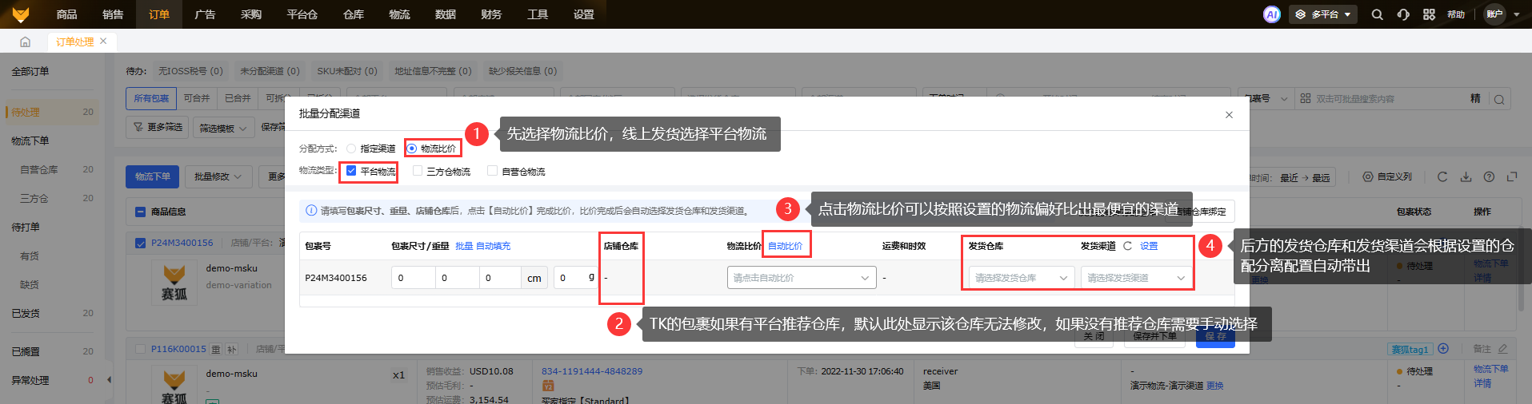Click the edit pencil icon next to 备注
The width and height of the screenshot is (1532, 404).
click(1502, 349)
